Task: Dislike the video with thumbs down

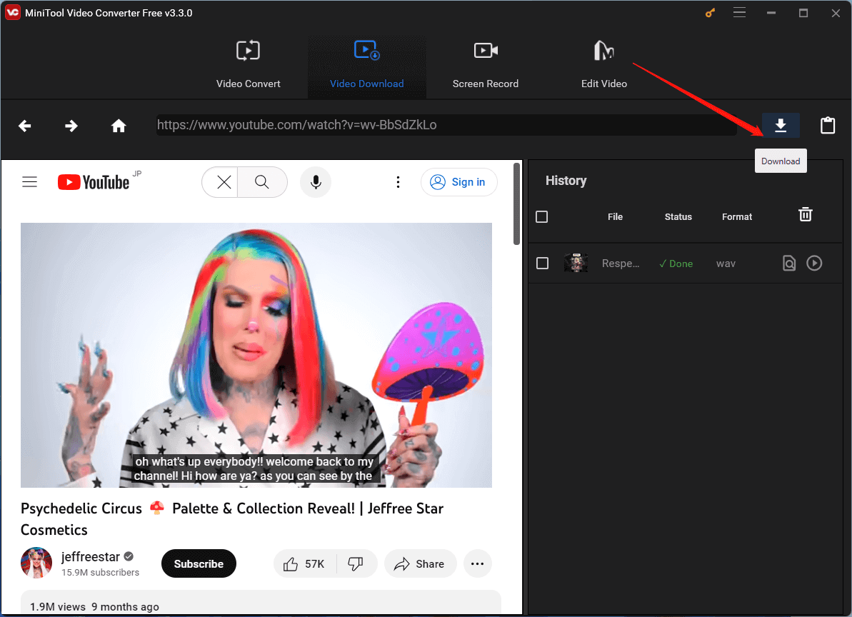Action: click(356, 564)
